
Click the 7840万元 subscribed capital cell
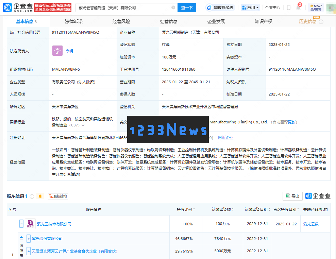[x=222, y=238]
